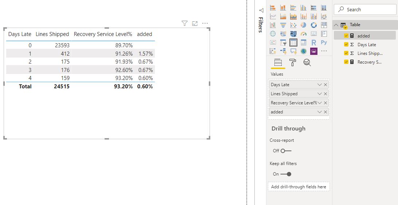Image resolution: width=398 pixels, height=205 pixels.
Task: Remove Lines Shipped from Values
Action: coord(325,94)
